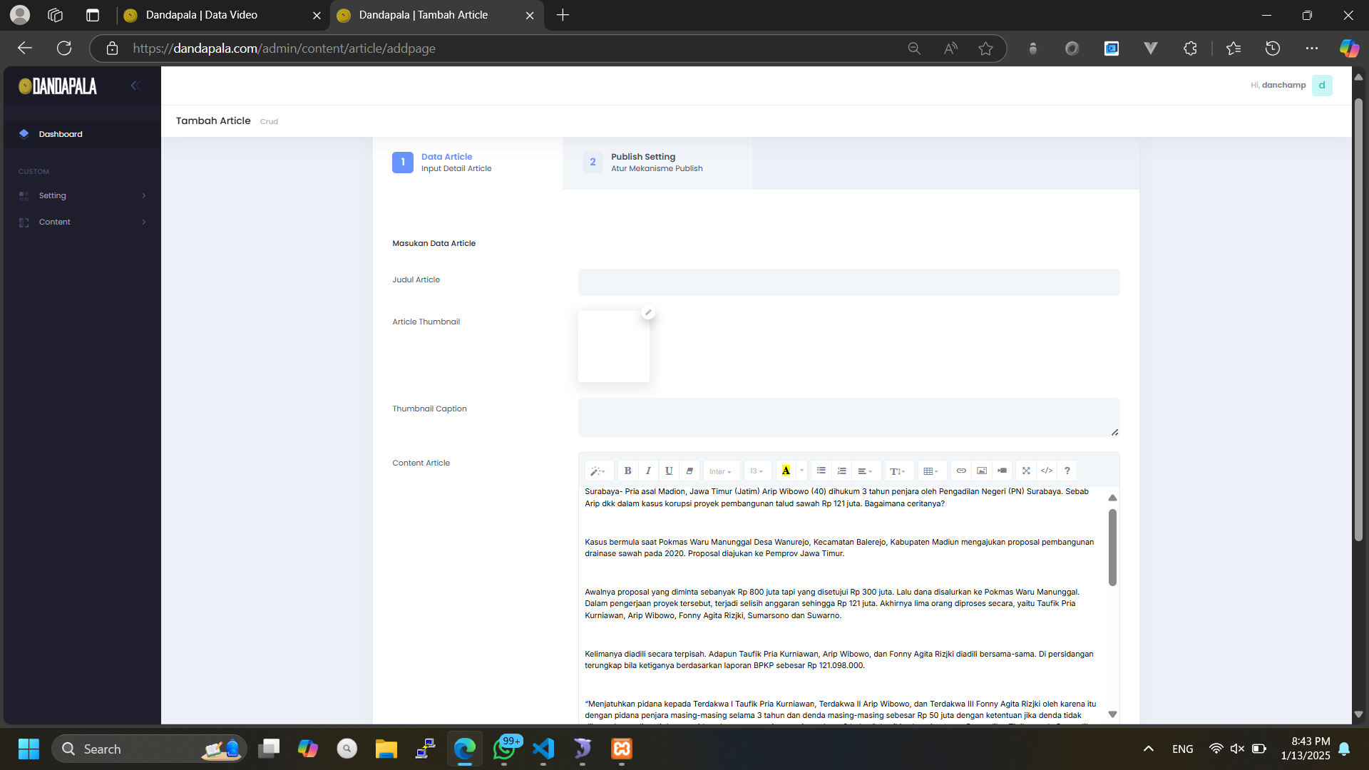Apply the yellow highlight color button
The height and width of the screenshot is (770, 1369).
pyautogui.click(x=786, y=471)
